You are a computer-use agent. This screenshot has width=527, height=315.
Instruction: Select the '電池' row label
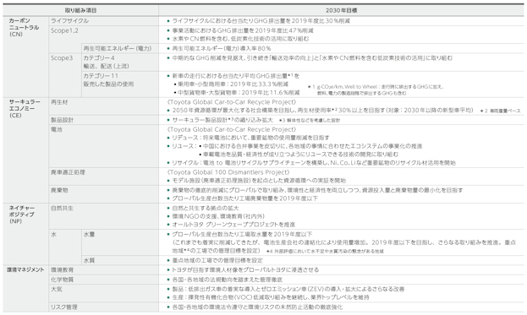pos(56,129)
